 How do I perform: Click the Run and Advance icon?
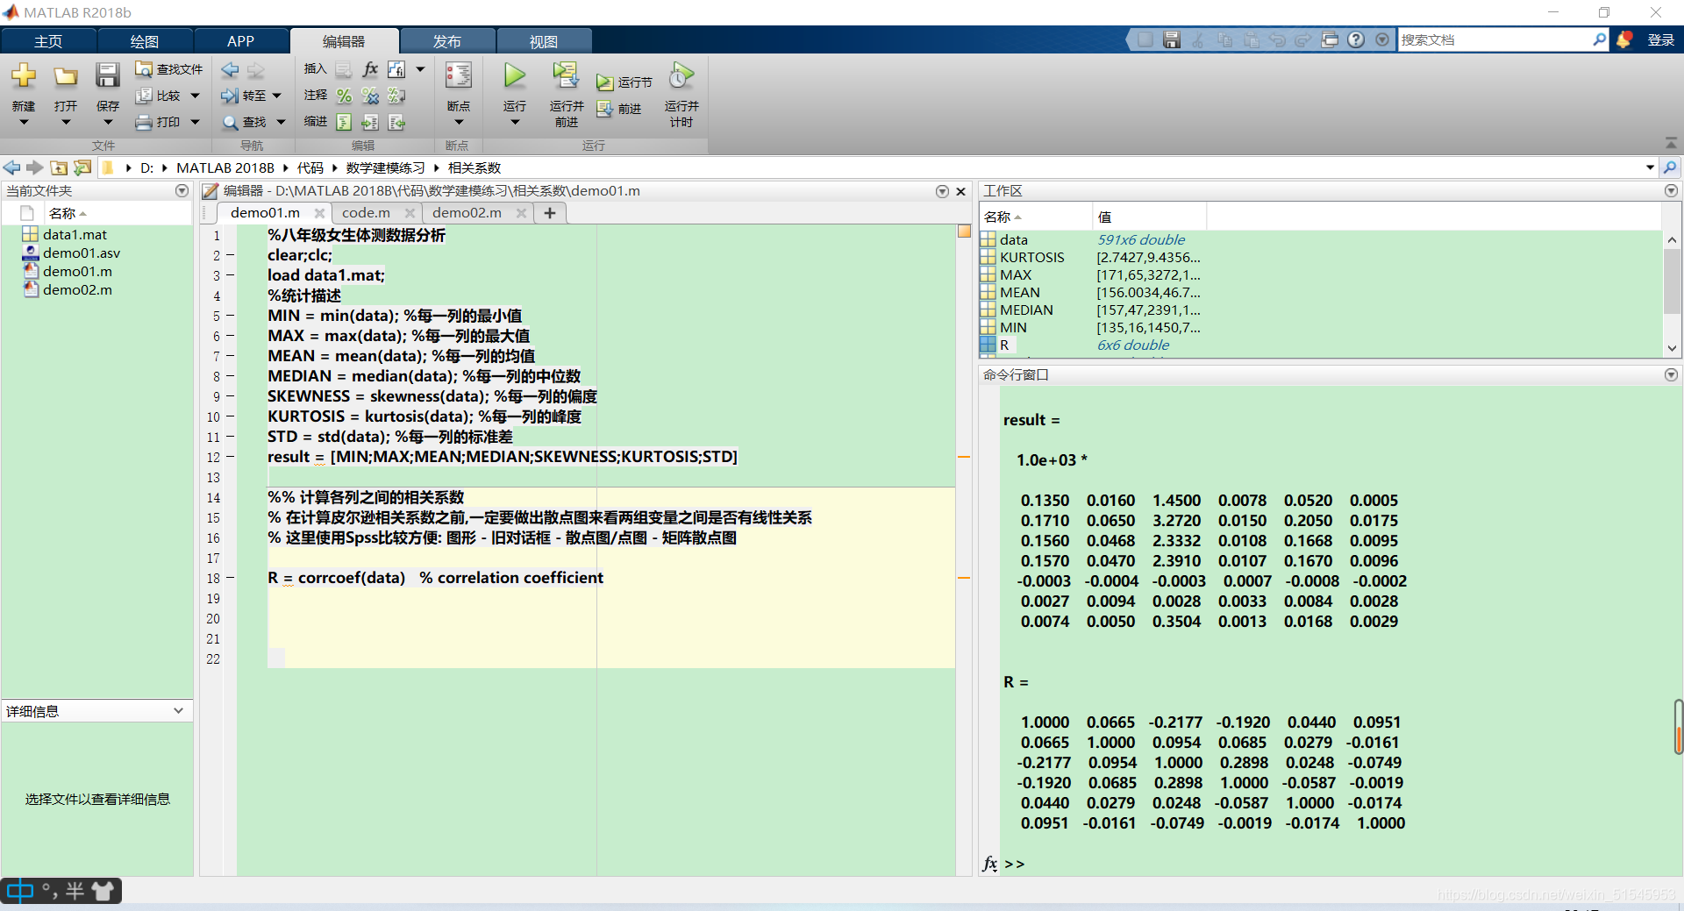pos(566,76)
